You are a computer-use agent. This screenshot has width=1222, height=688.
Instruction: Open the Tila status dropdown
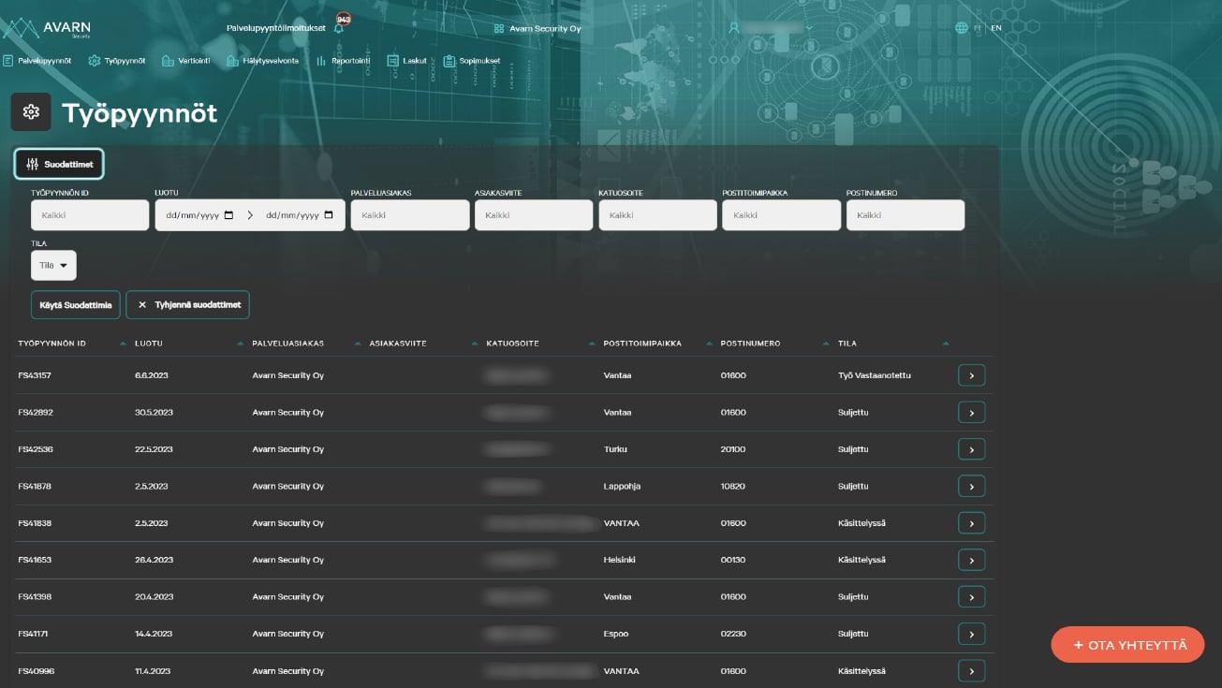tap(53, 265)
